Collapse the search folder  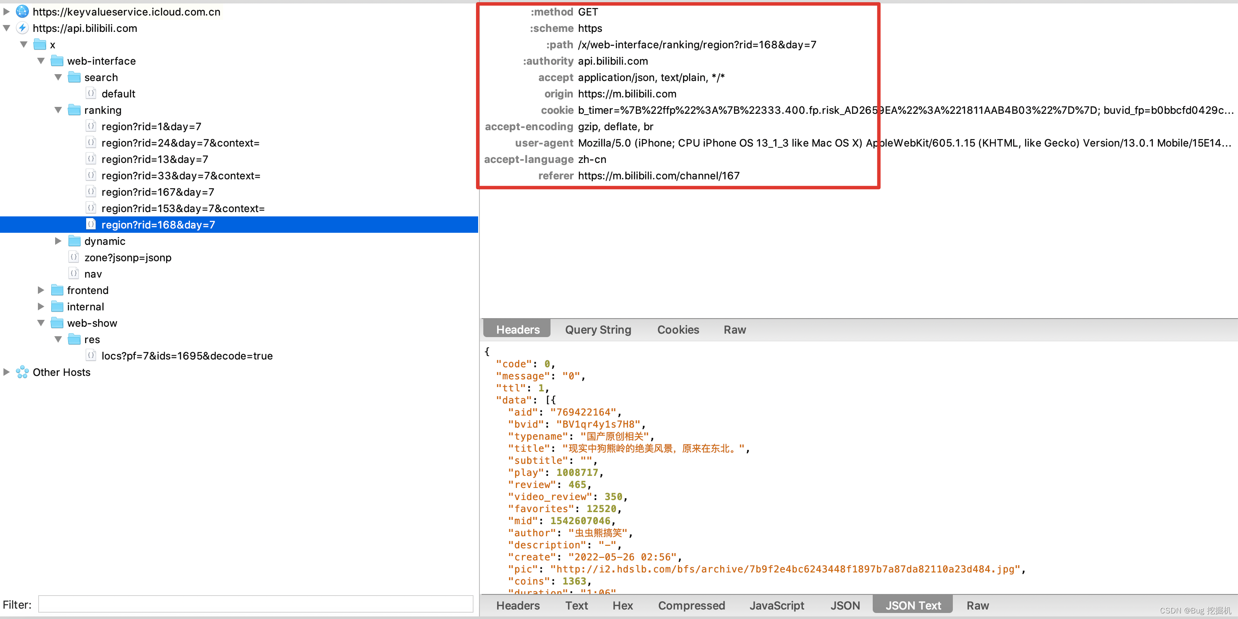pyautogui.click(x=58, y=78)
